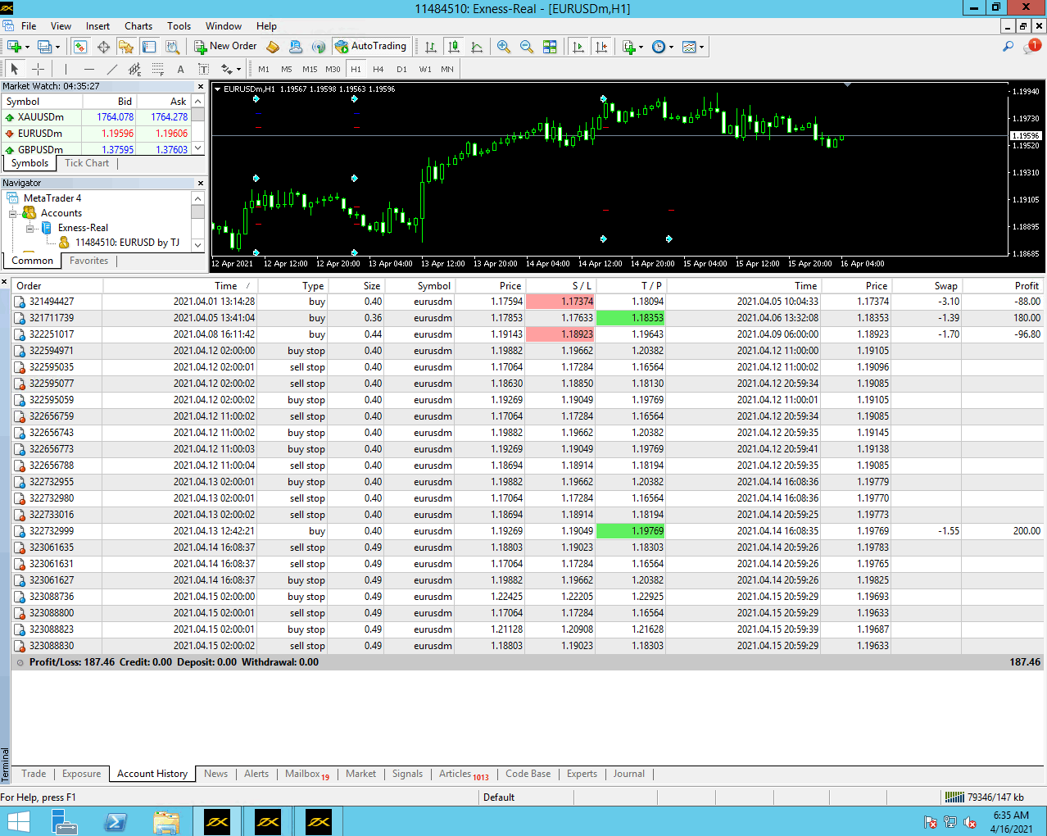Switch timeframe to H4

378,69
